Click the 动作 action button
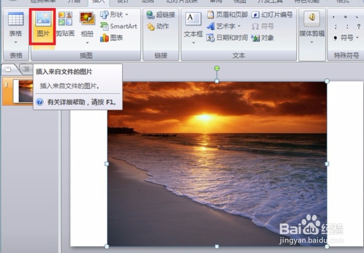The image size is (364, 253). tap(157, 26)
